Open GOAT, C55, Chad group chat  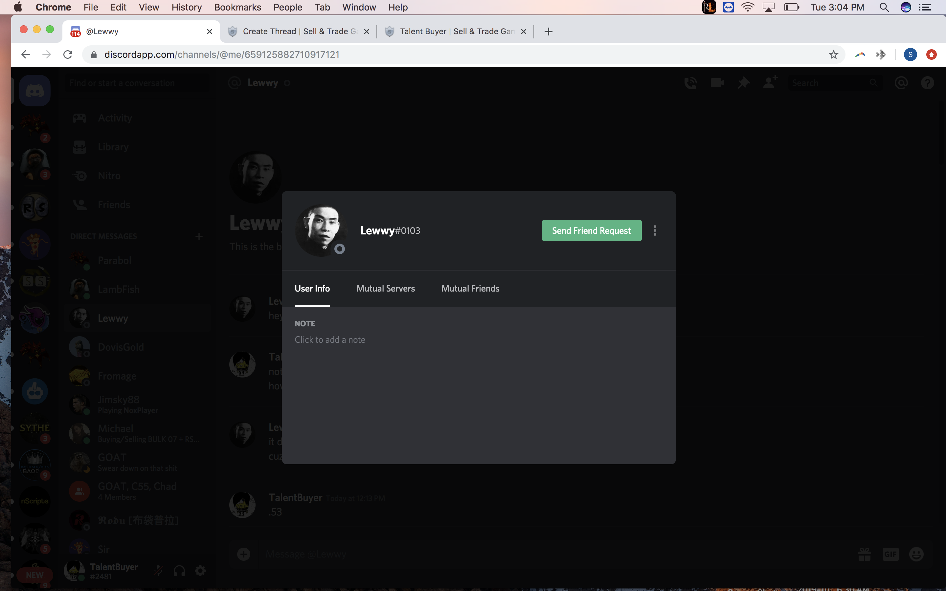click(137, 491)
